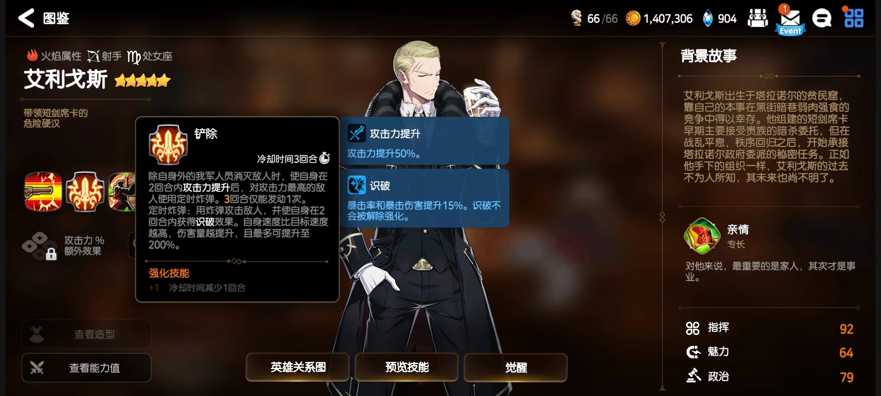Select the first skill icon with gun
This screenshot has width=881, height=396.
(43, 191)
